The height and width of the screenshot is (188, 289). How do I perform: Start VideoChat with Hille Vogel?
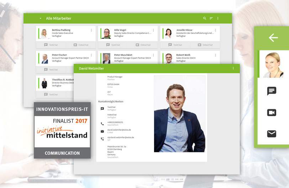143,45
